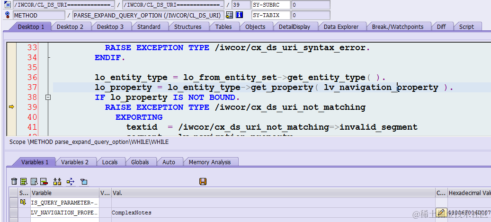Select the row header of LV_NAVIGATION_PROPE row
Screen dimensions: 491x222
click(x=13, y=213)
